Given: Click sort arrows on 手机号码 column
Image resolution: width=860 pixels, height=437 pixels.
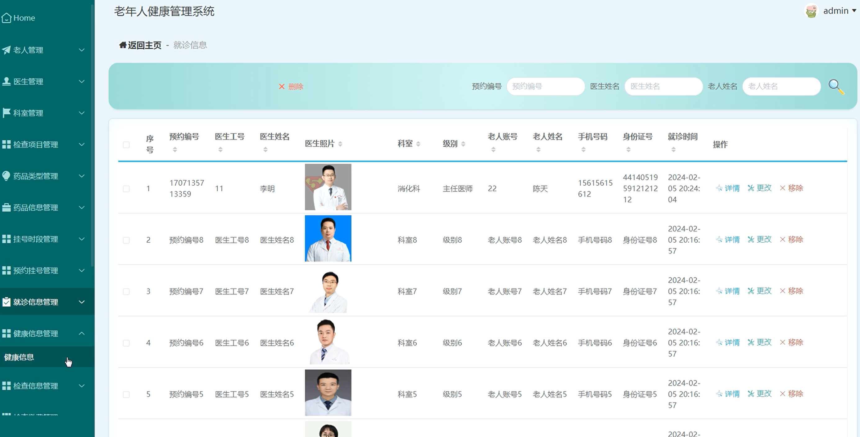Looking at the screenshot, I should pyautogui.click(x=583, y=150).
